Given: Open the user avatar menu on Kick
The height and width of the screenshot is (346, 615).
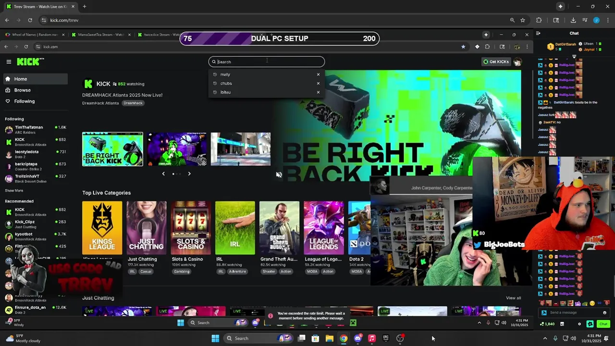Looking at the screenshot, I should pos(517,62).
